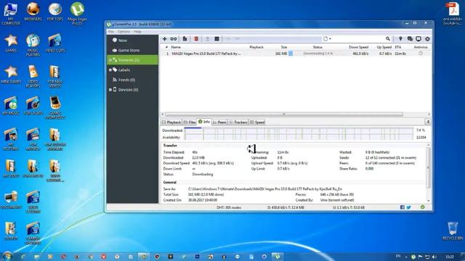The height and width of the screenshot is (261, 465).
Task: Switch to the Speed tab
Action: [x=257, y=123]
